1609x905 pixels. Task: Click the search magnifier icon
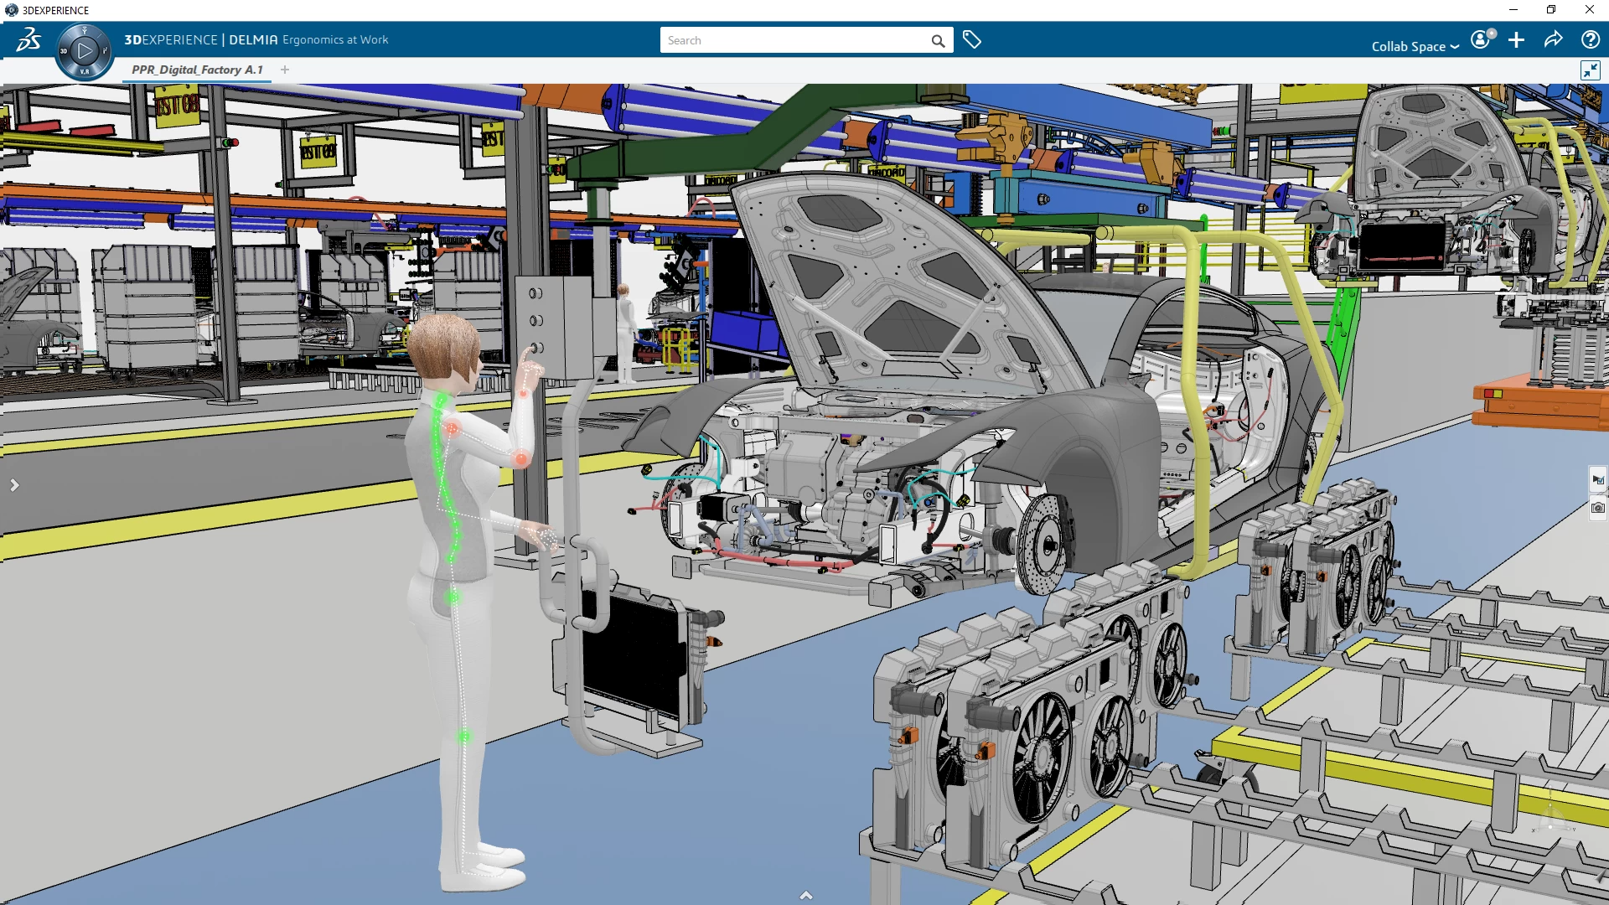938,40
